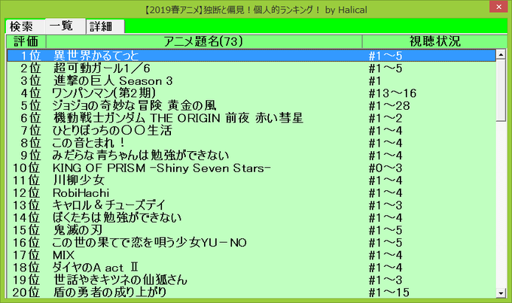Screen dimensions: 512x303
Task: Select 鬼滅の刃 row
Action: tap(251, 230)
